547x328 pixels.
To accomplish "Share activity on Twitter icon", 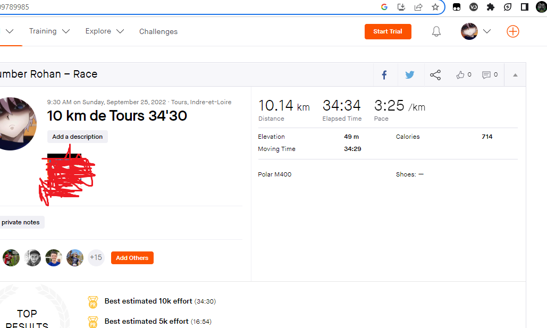I will [x=409, y=75].
